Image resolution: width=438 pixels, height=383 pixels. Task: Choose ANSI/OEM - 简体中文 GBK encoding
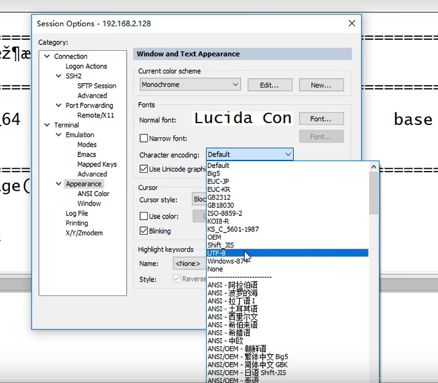pos(287,364)
